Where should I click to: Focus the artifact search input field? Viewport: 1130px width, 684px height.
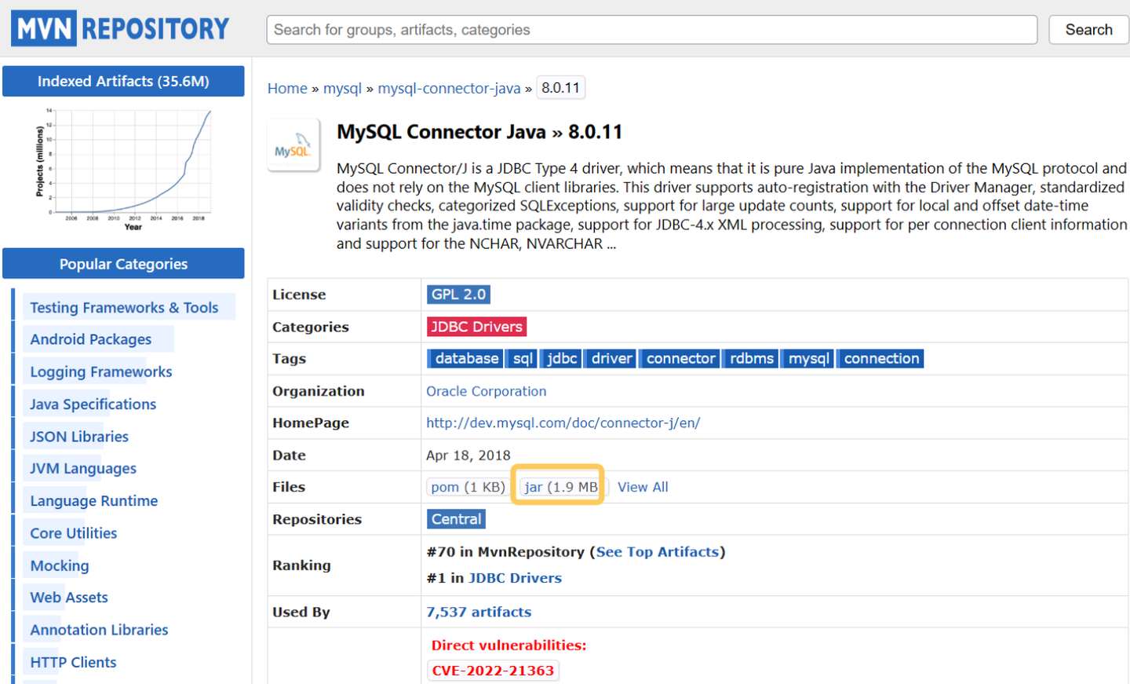[651, 30]
